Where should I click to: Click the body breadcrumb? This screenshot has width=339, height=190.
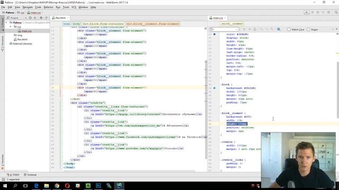(76, 24)
